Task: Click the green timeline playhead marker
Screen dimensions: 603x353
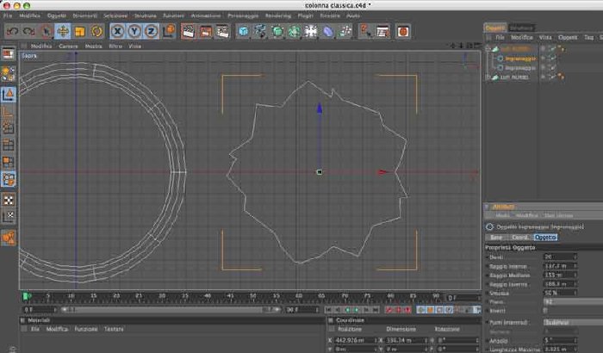Action: [x=26, y=296]
